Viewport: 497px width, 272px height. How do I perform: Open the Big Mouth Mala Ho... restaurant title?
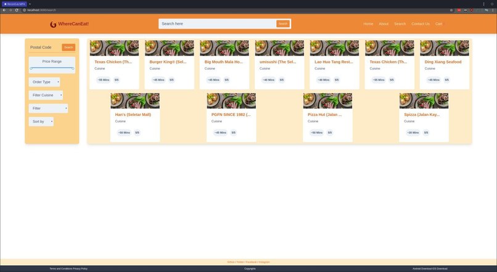(224, 62)
